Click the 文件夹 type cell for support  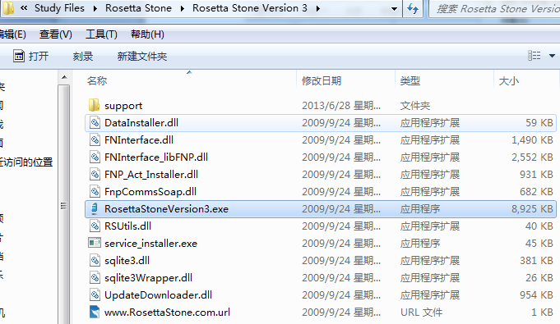[415, 105]
